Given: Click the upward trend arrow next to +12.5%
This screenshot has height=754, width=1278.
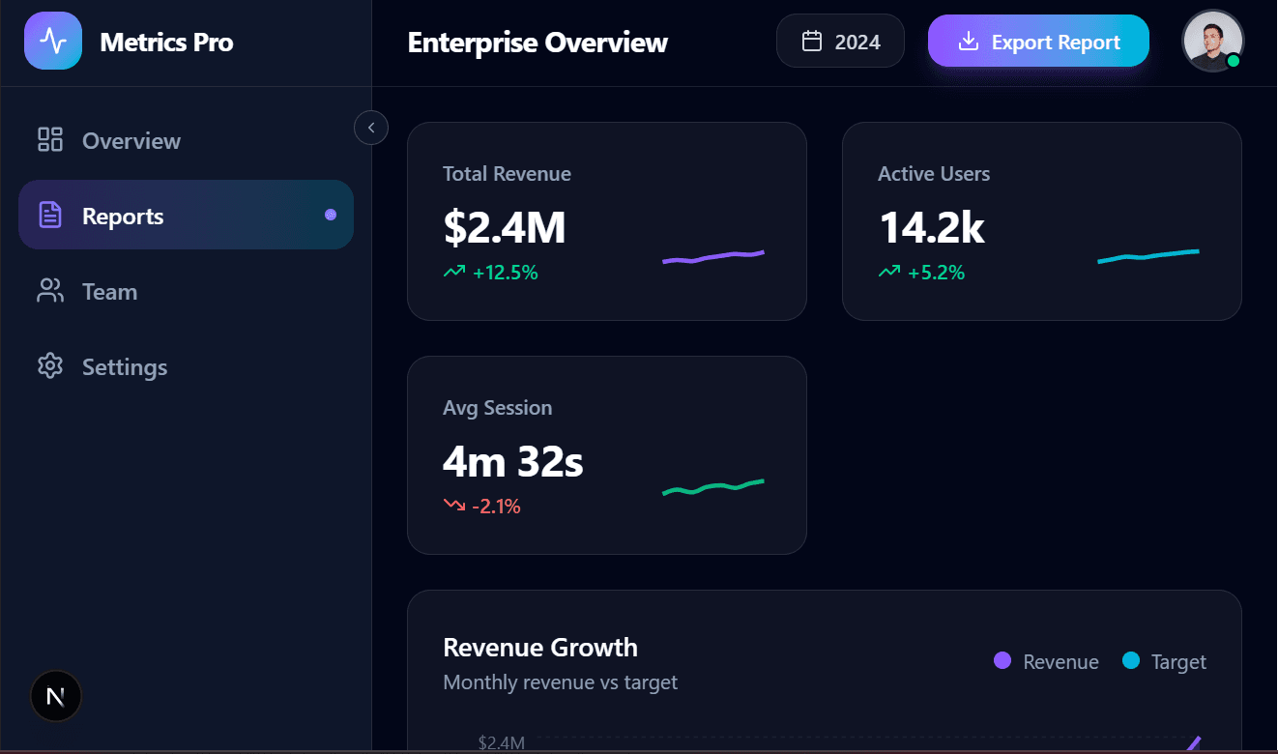Looking at the screenshot, I should 454,272.
